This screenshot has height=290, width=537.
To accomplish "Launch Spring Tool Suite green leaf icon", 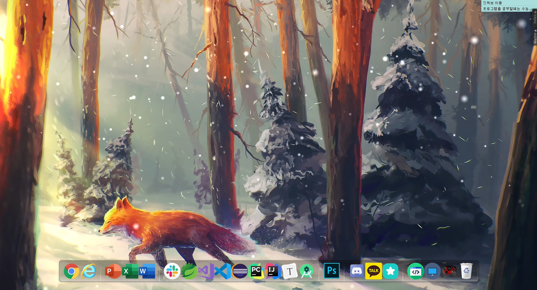I will pyautogui.click(x=189, y=271).
